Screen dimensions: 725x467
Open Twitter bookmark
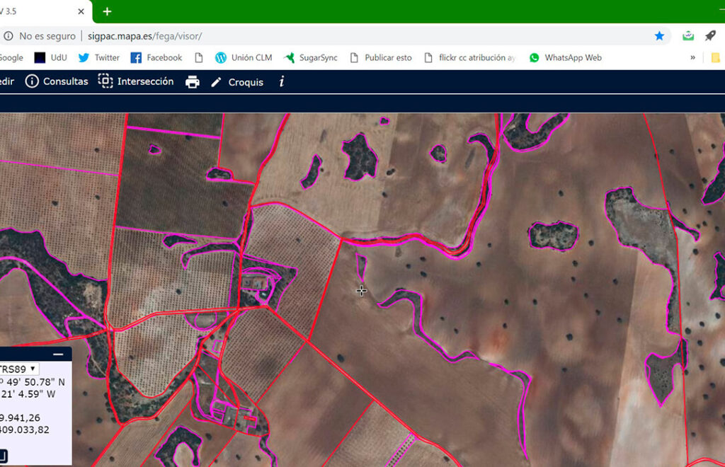click(99, 58)
